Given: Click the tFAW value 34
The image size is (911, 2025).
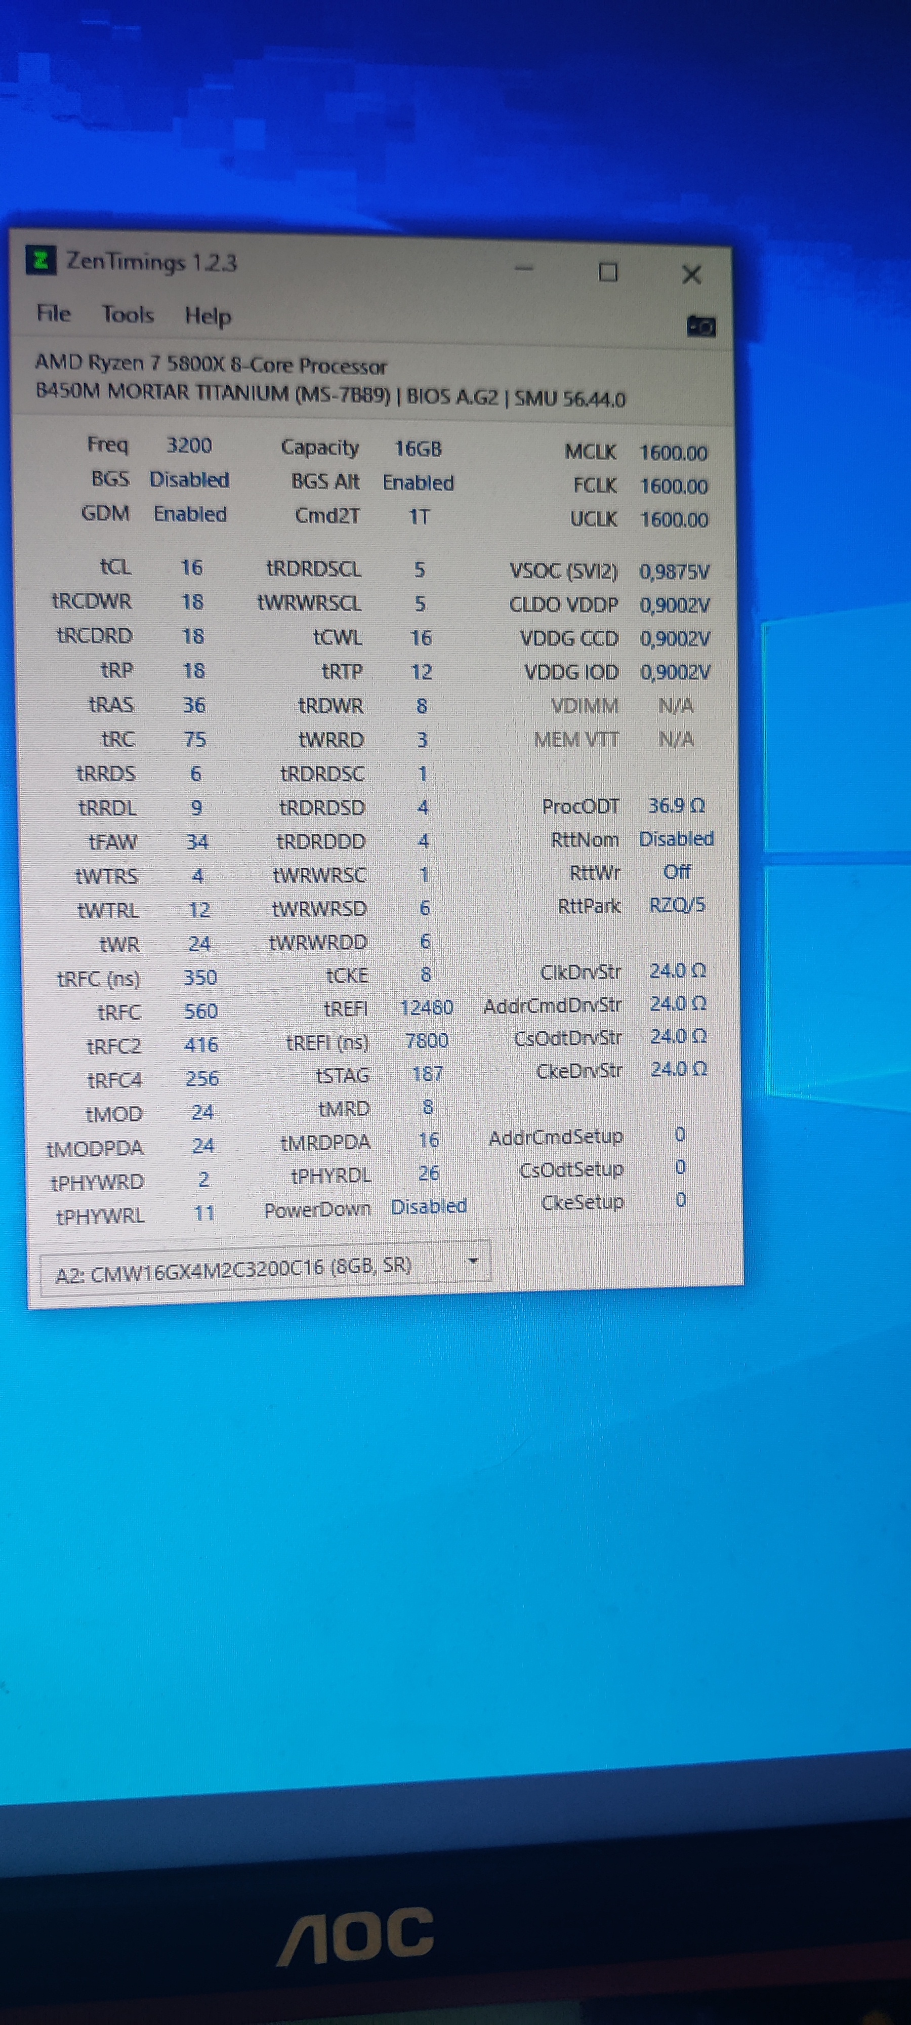Looking at the screenshot, I should click(197, 842).
